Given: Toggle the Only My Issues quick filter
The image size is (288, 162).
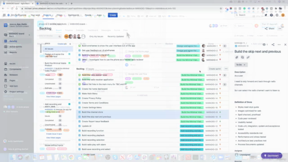Looking at the screenshot, I should click(x=96, y=36).
